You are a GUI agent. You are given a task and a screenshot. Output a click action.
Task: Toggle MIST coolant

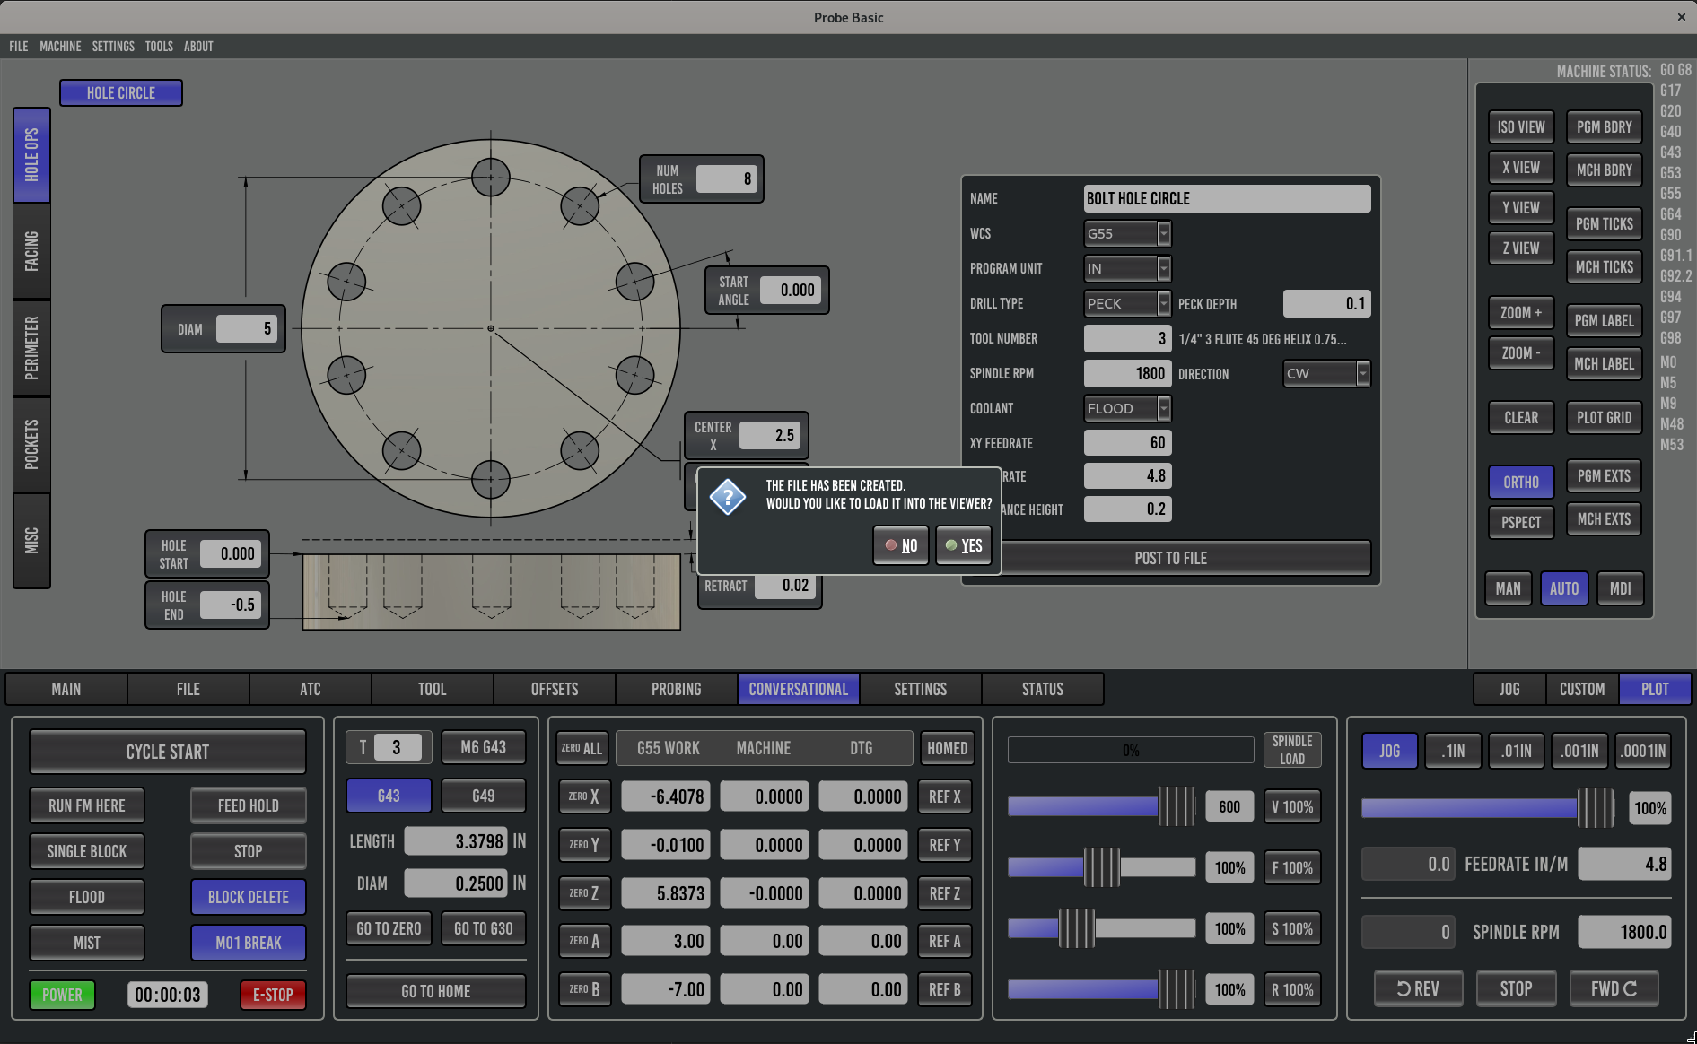tap(87, 943)
